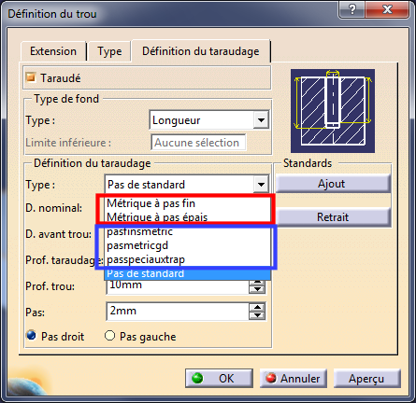Switch to the Type tab
Viewport: 416px width, 403px height.
[109, 51]
